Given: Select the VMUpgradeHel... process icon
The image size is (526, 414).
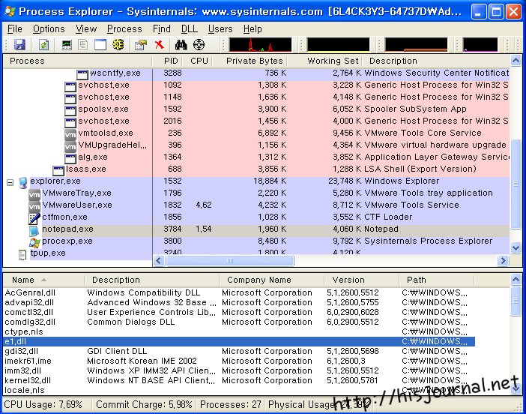Looking at the screenshot, I should (x=70, y=146).
